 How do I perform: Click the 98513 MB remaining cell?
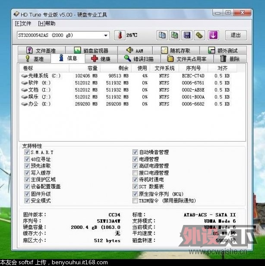tap(119, 76)
